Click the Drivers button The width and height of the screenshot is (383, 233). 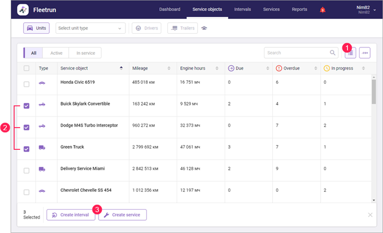click(147, 28)
